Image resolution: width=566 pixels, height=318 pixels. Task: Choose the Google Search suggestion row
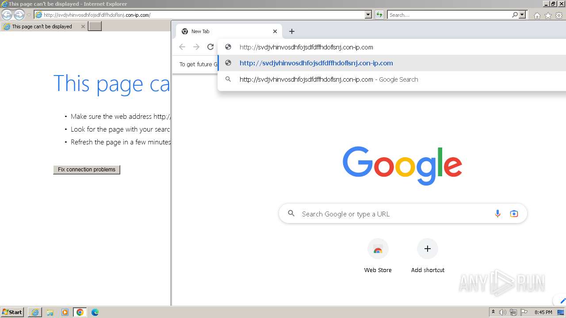pyautogui.click(x=392, y=79)
